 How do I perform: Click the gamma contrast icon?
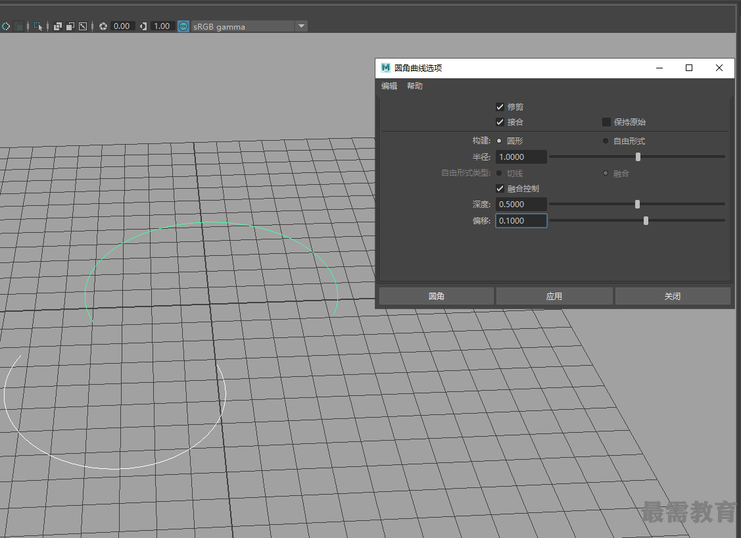coord(143,26)
